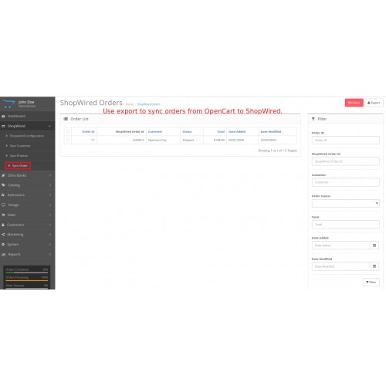
Task: Select the Sync Product menu item
Action: pyautogui.click(x=19, y=156)
